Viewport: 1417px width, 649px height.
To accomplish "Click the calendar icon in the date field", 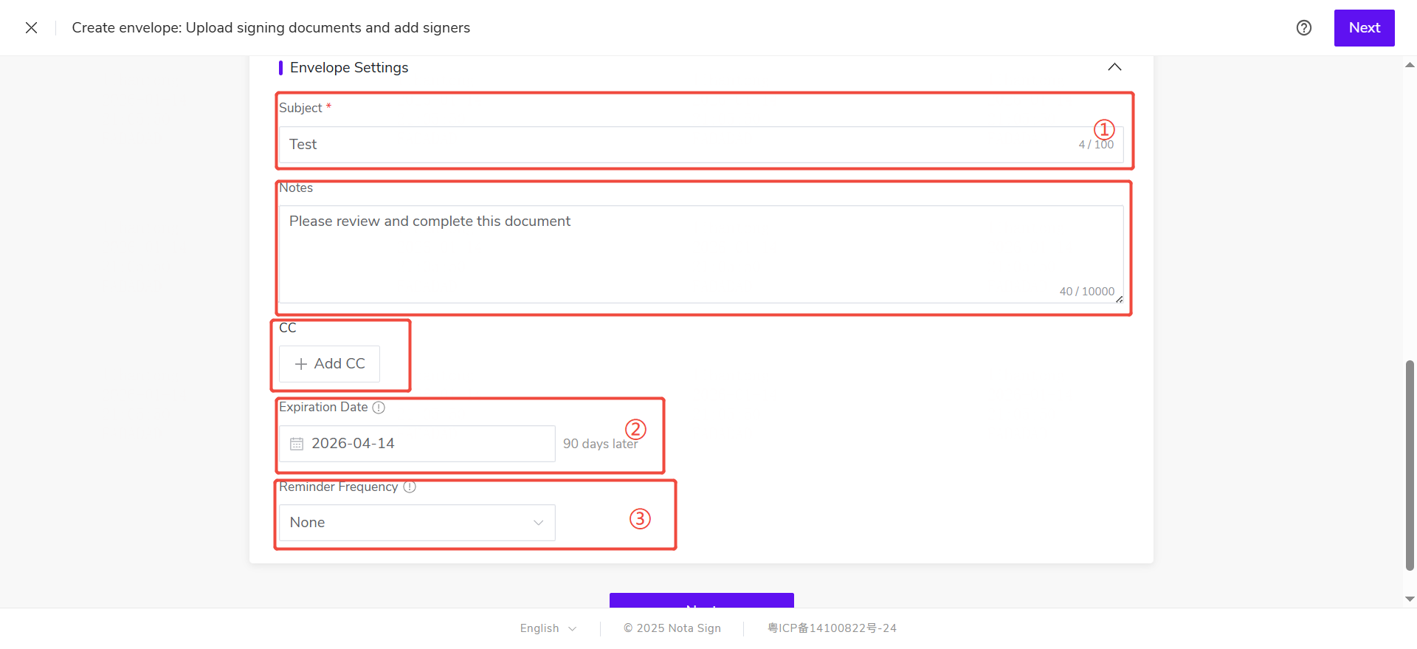I will coord(297,444).
